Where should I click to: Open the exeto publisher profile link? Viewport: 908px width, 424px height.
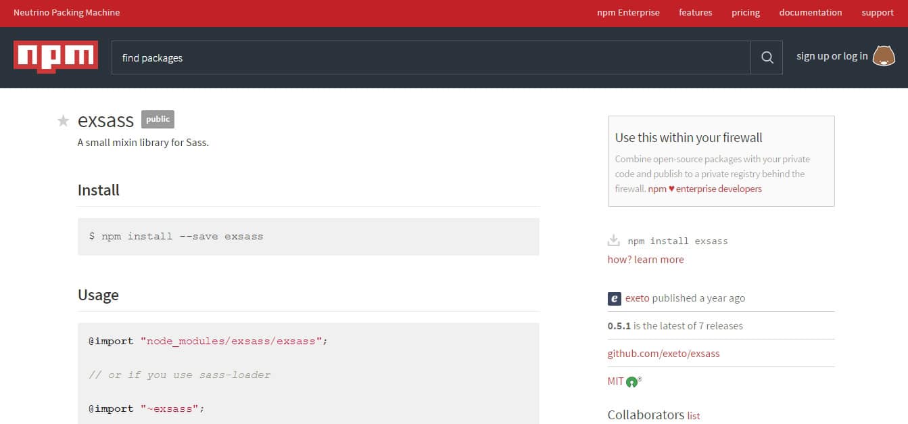pos(637,298)
